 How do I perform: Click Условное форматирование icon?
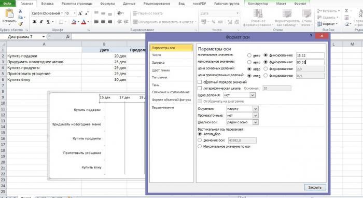pyautogui.click(x=258, y=13)
